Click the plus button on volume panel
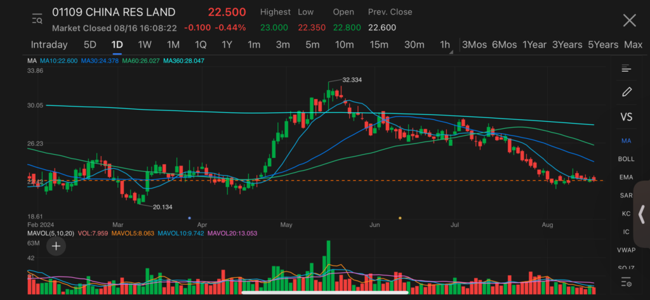 [x=56, y=245]
